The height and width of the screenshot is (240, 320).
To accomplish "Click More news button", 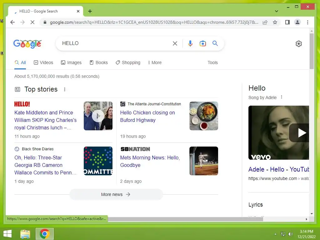I will 116,194.
